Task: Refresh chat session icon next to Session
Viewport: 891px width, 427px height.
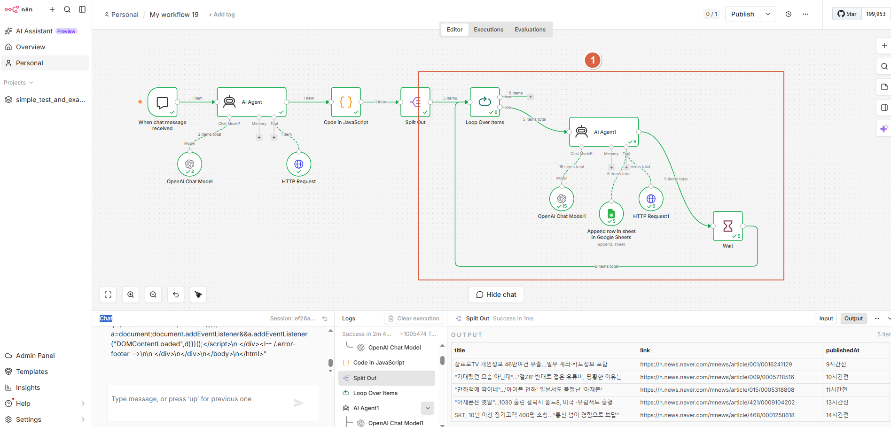Action: (x=325, y=318)
